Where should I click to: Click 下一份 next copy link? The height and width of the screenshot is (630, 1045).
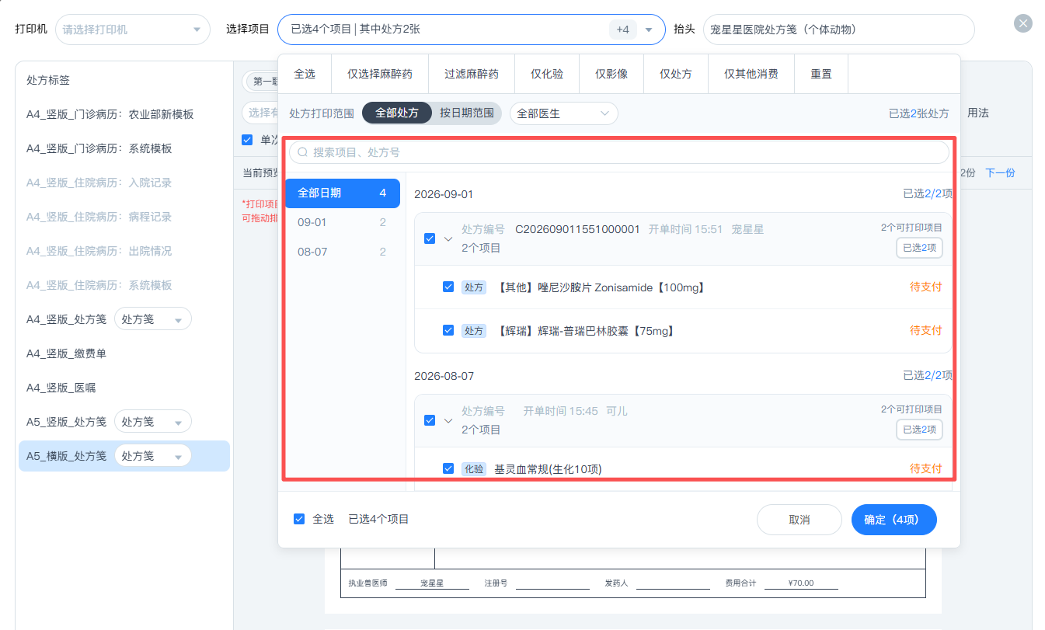click(1000, 172)
